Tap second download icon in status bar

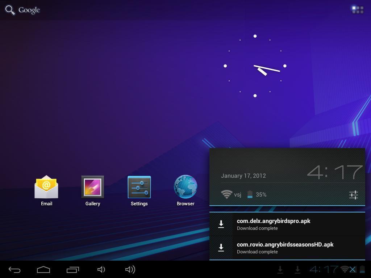click(x=298, y=269)
